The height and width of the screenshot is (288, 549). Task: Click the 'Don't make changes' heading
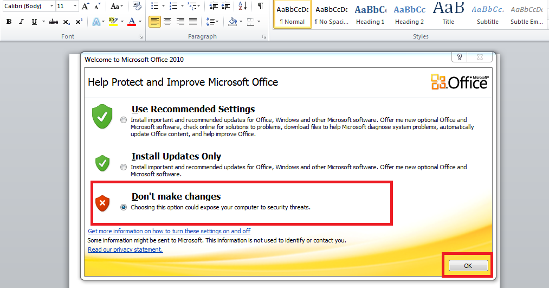pyautogui.click(x=176, y=196)
